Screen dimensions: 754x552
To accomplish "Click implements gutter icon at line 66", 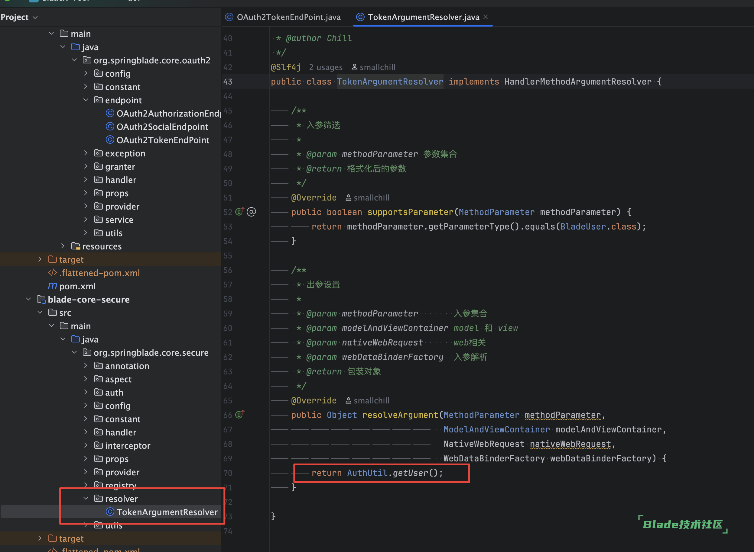I will click(239, 414).
